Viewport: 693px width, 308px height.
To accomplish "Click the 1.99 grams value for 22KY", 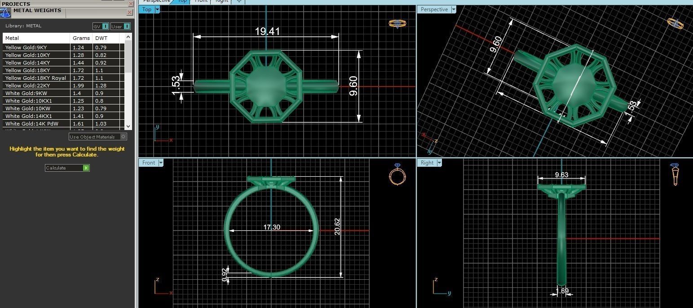I will 78,86.
